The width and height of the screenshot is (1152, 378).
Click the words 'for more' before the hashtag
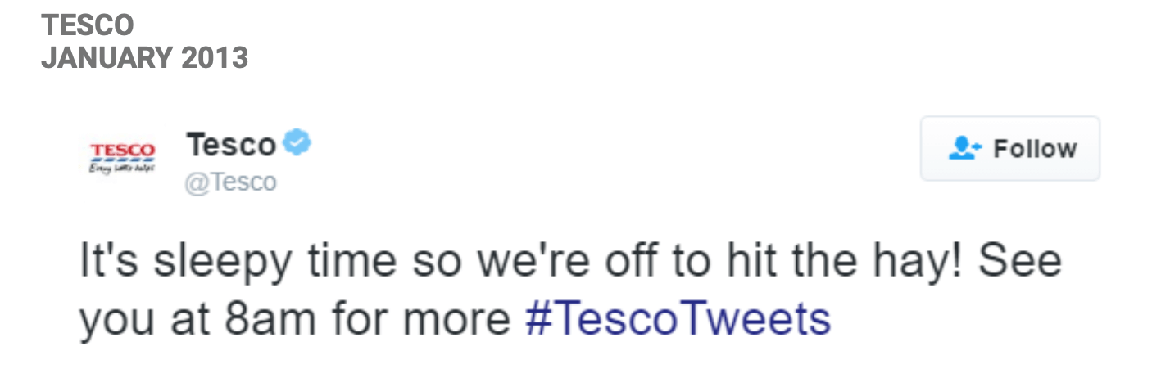420,320
